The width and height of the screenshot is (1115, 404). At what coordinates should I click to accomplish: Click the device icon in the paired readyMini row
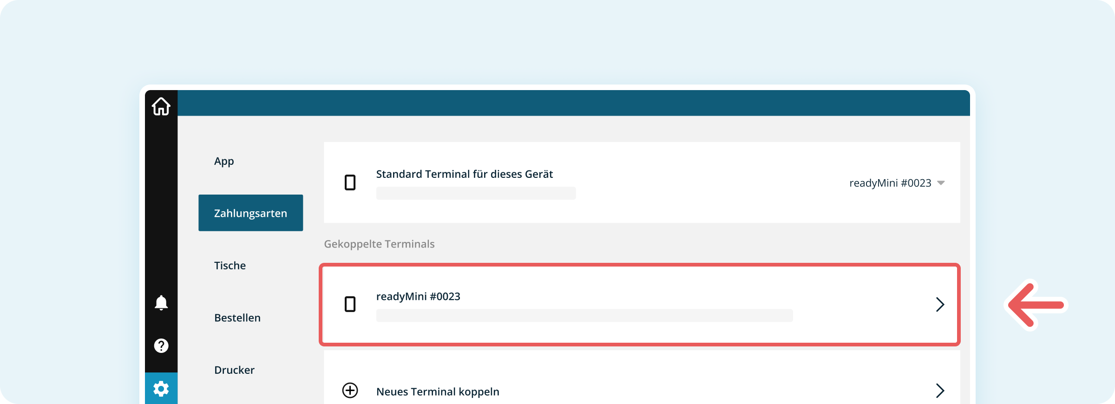[350, 304]
